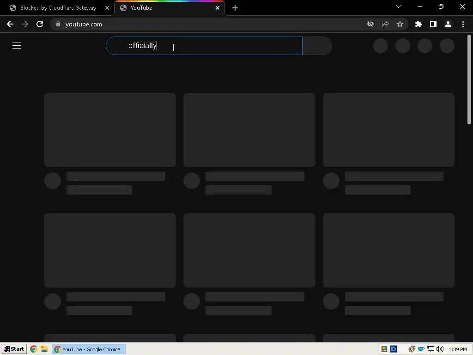Close the YouTube tab
Image resolution: width=473 pixels, height=355 pixels.
click(218, 8)
